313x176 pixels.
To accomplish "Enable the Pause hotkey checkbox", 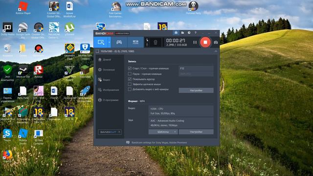I will click(130, 74).
